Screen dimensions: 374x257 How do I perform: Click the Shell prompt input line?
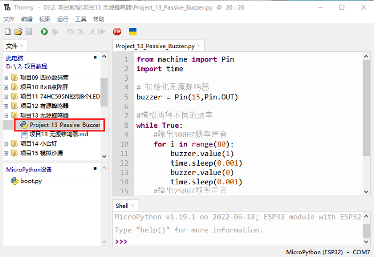coord(240,242)
